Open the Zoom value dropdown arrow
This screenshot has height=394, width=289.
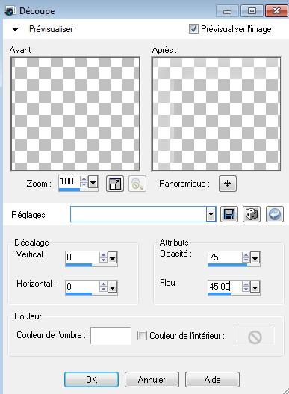point(93,181)
